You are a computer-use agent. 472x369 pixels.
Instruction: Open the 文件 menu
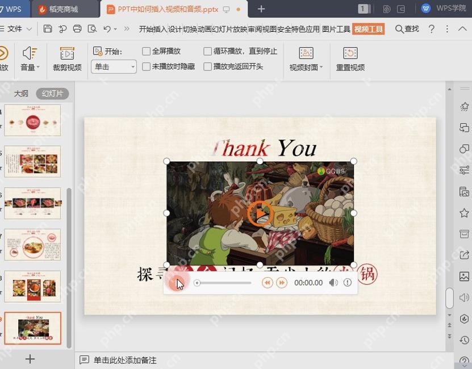tap(14, 29)
